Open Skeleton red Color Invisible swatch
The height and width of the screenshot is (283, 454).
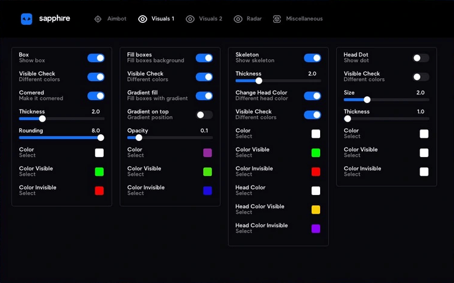(316, 172)
